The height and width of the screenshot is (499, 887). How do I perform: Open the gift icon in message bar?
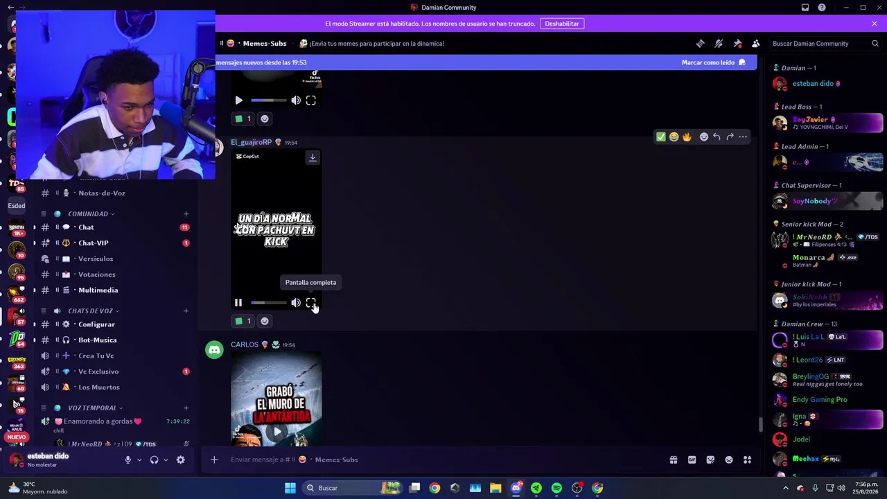[673, 459]
